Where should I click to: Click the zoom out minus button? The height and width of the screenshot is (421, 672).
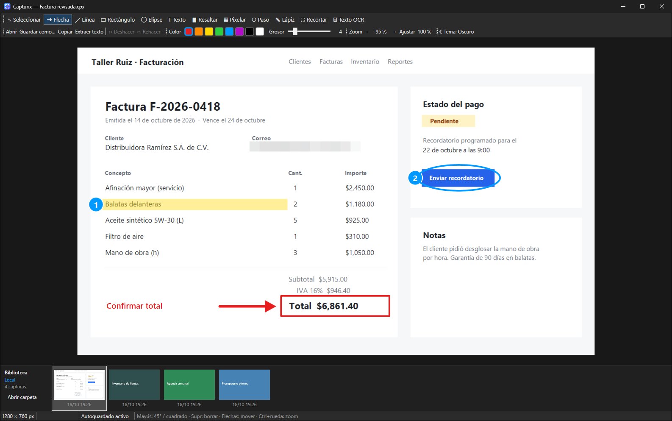pyautogui.click(x=367, y=32)
